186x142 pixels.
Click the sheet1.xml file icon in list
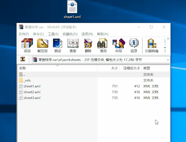(x=21, y=86)
